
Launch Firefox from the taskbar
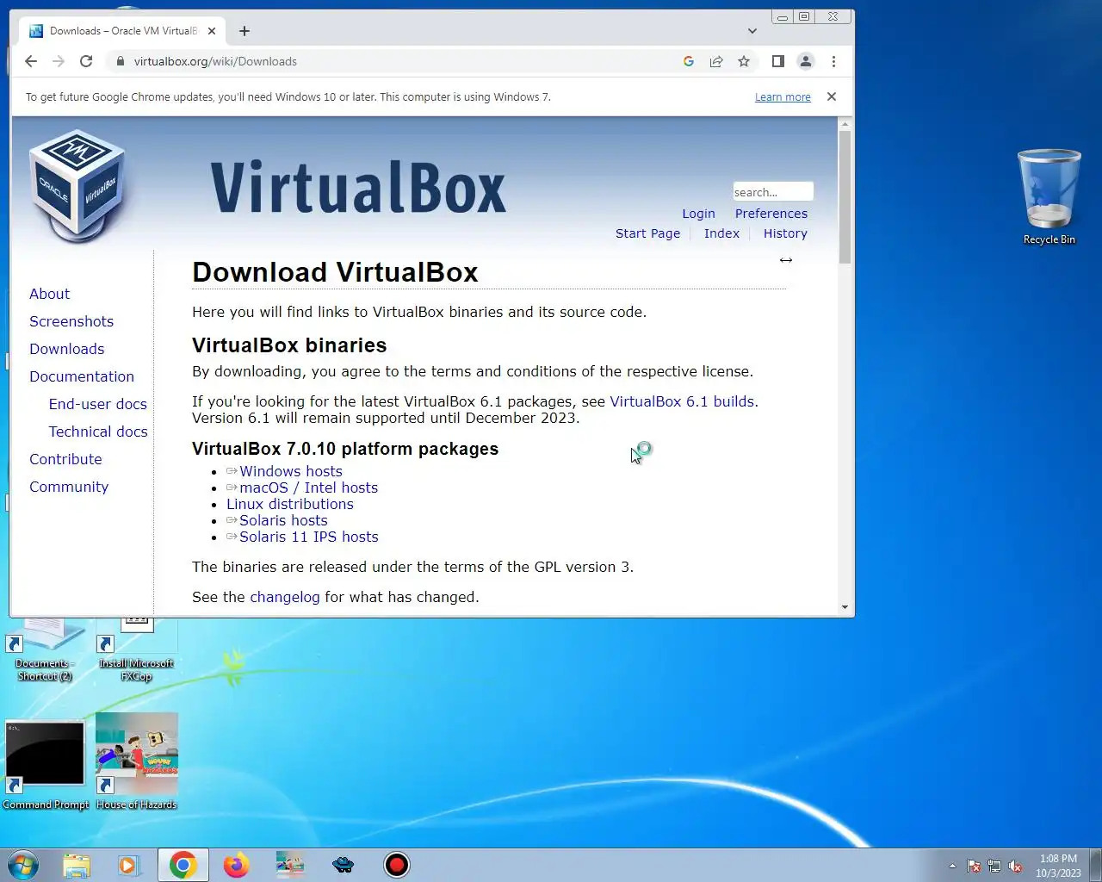[x=236, y=865]
